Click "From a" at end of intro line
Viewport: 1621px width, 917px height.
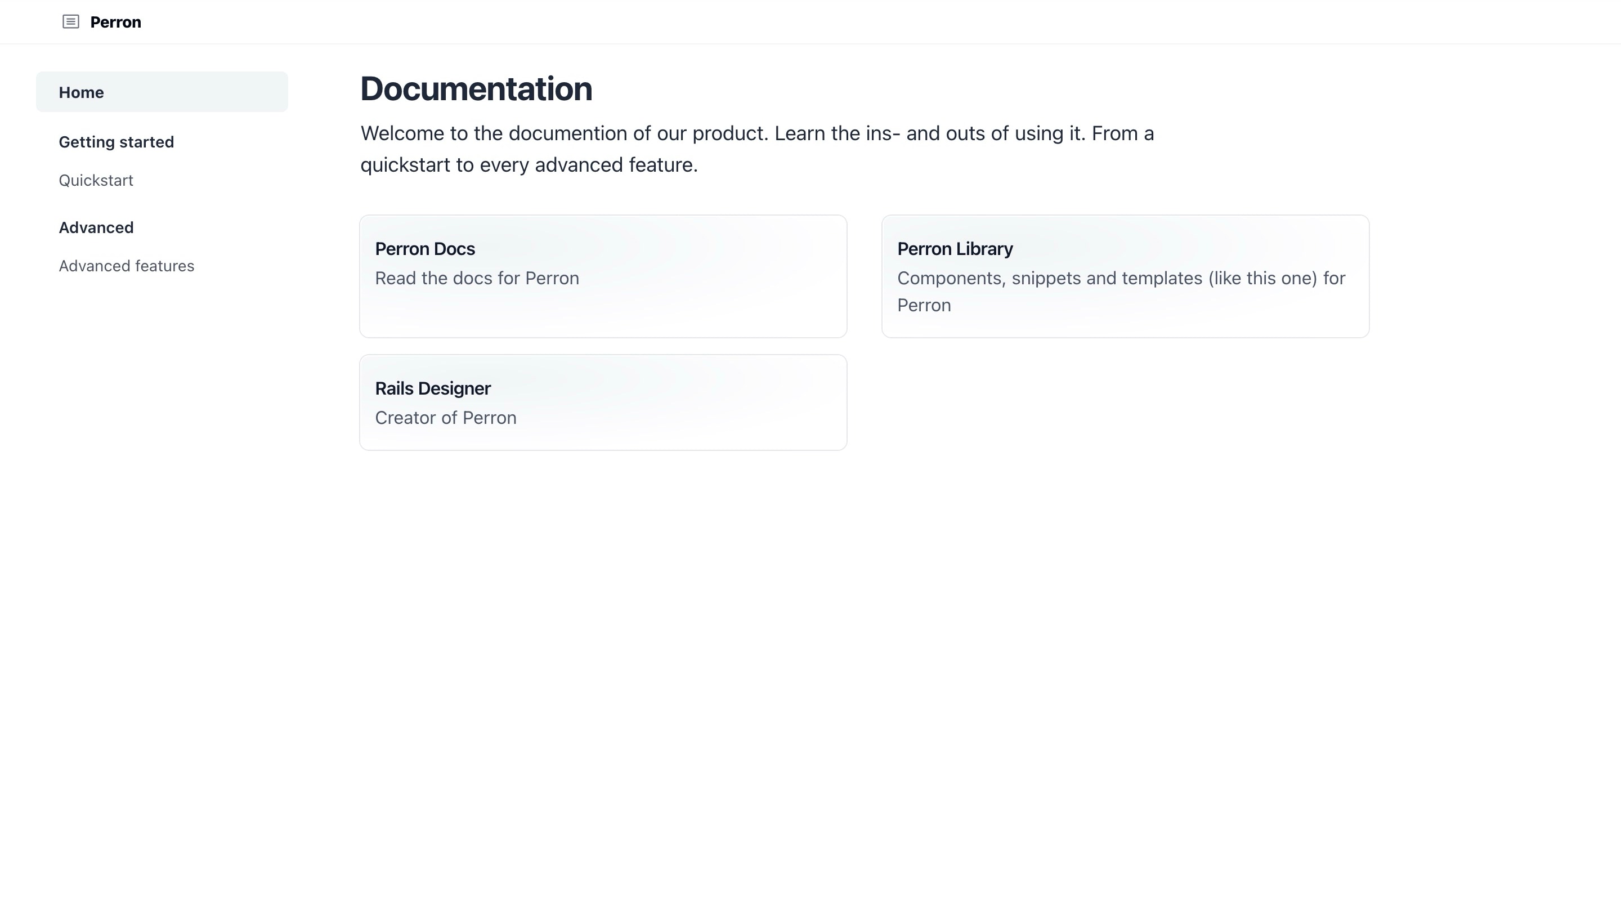click(x=1122, y=133)
